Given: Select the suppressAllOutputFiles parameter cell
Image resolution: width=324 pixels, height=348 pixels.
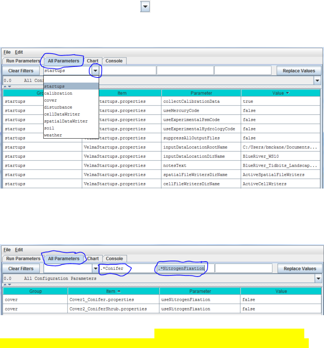Looking at the screenshot, I should tap(201, 138).
